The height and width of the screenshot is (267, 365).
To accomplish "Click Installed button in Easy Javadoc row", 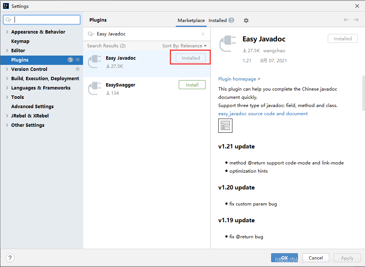I will [x=191, y=58].
